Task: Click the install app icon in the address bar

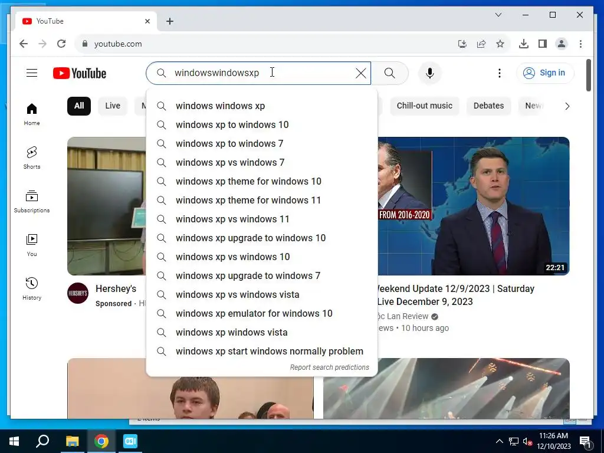Action: 462,44
